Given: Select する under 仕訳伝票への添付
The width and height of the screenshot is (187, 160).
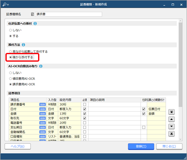Looking at the screenshot, I should click(x=14, y=36).
